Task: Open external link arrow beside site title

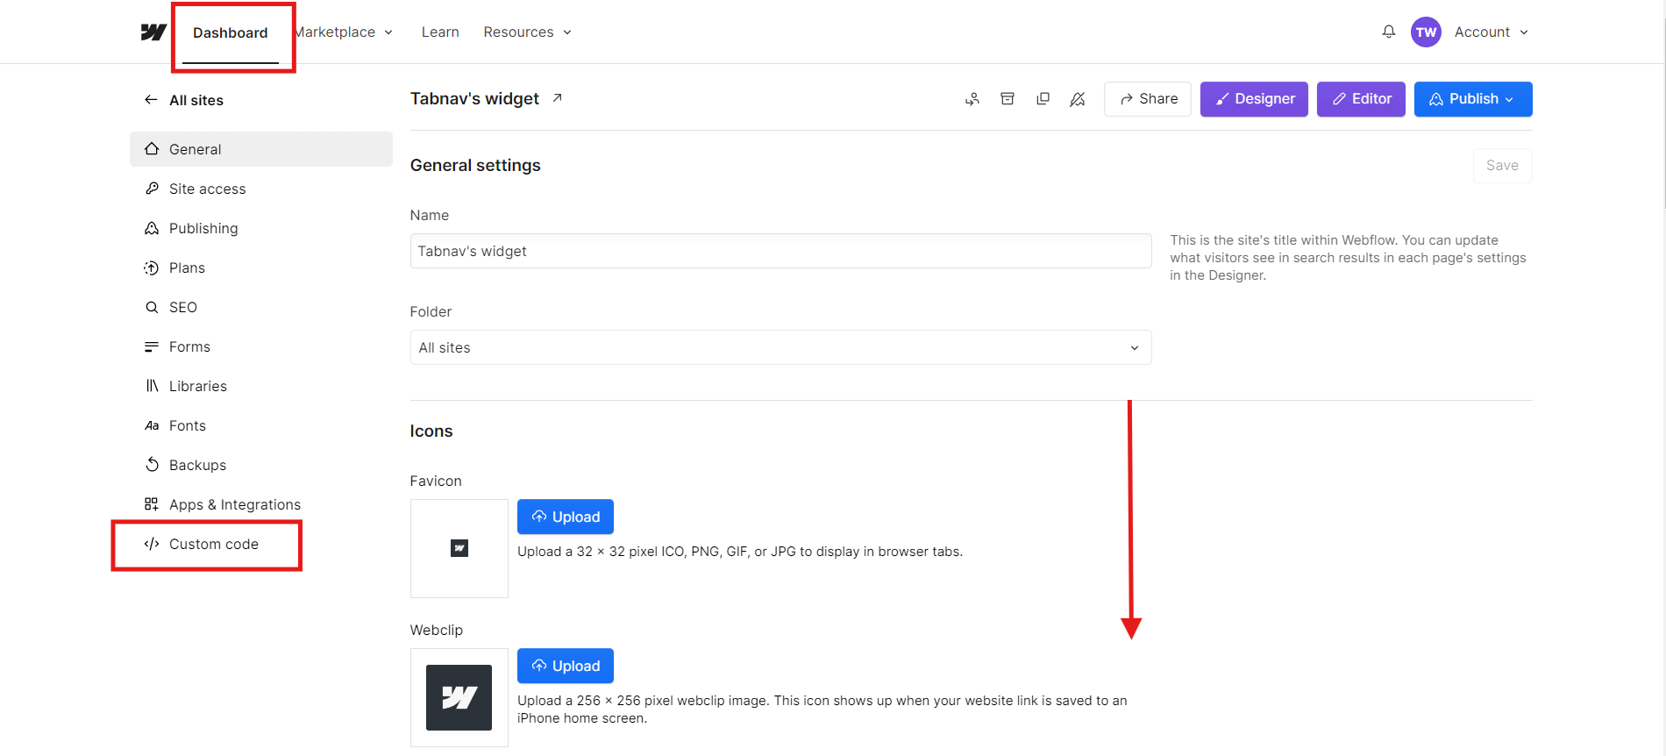Action: point(557,98)
